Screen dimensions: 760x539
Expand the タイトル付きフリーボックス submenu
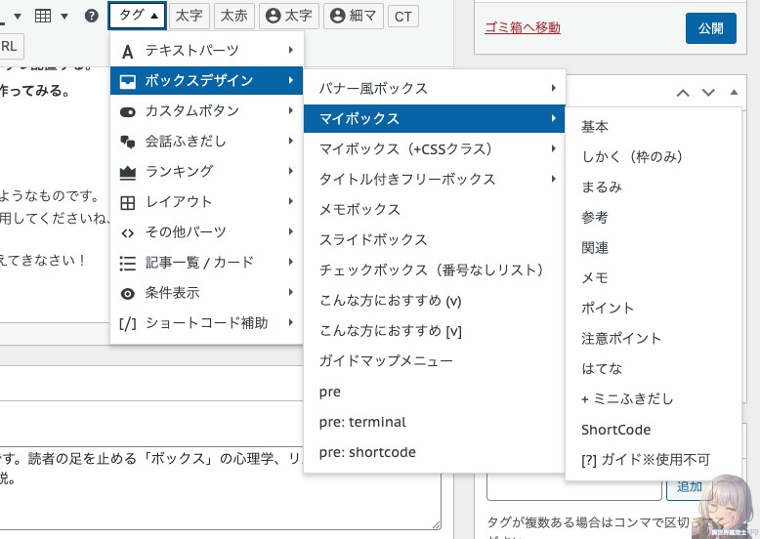tap(433, 179)
